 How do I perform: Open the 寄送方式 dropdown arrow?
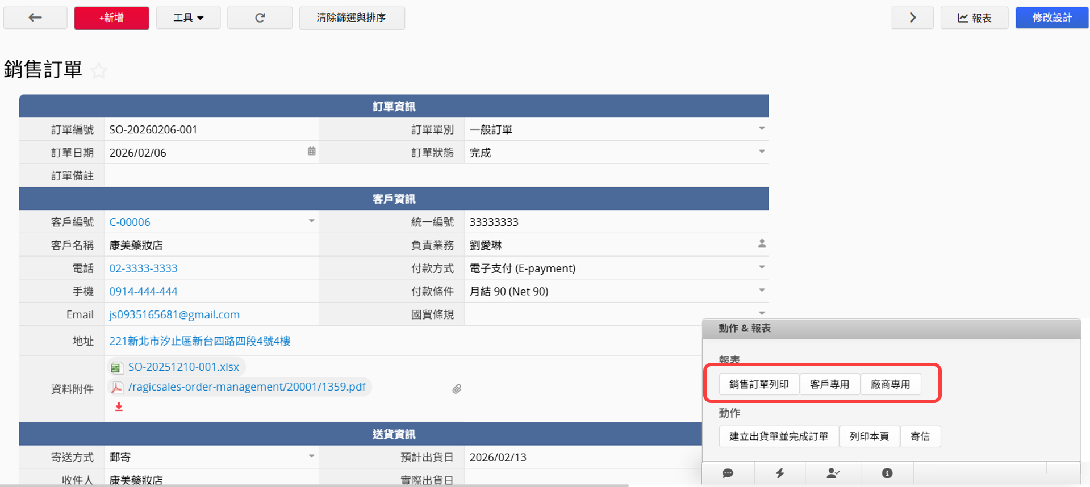311,456
